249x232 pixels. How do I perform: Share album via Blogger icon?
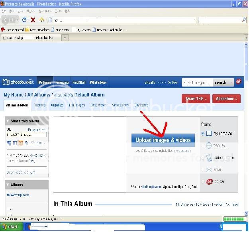tap(21, 143)
